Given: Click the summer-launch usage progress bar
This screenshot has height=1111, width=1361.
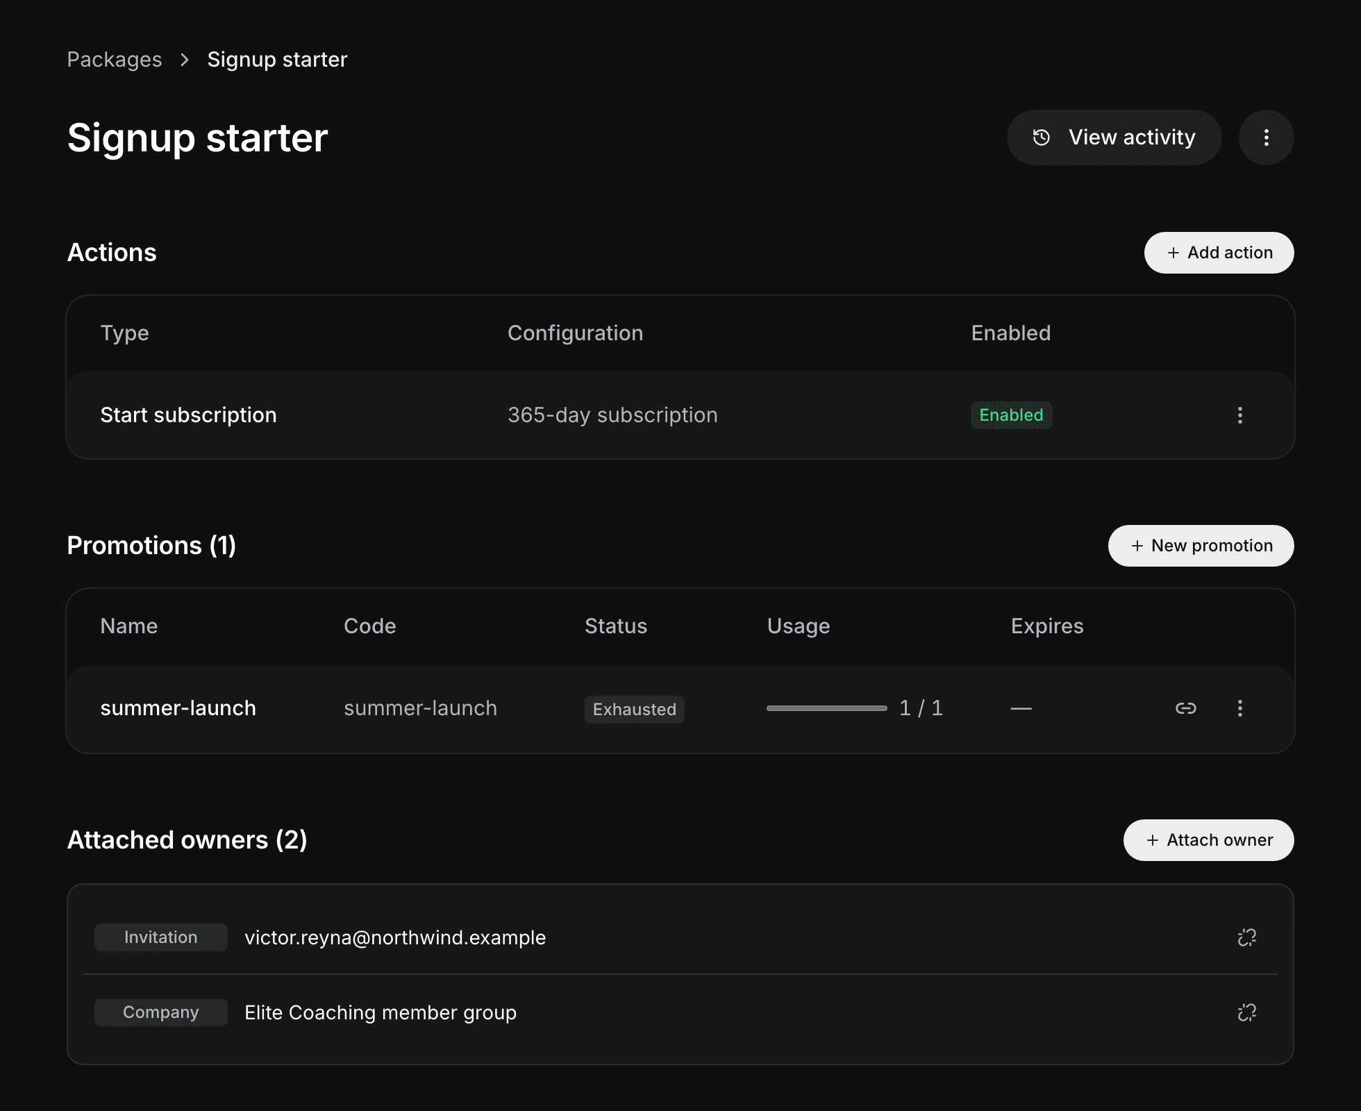Looking at the screenshot, I should 826,708.
